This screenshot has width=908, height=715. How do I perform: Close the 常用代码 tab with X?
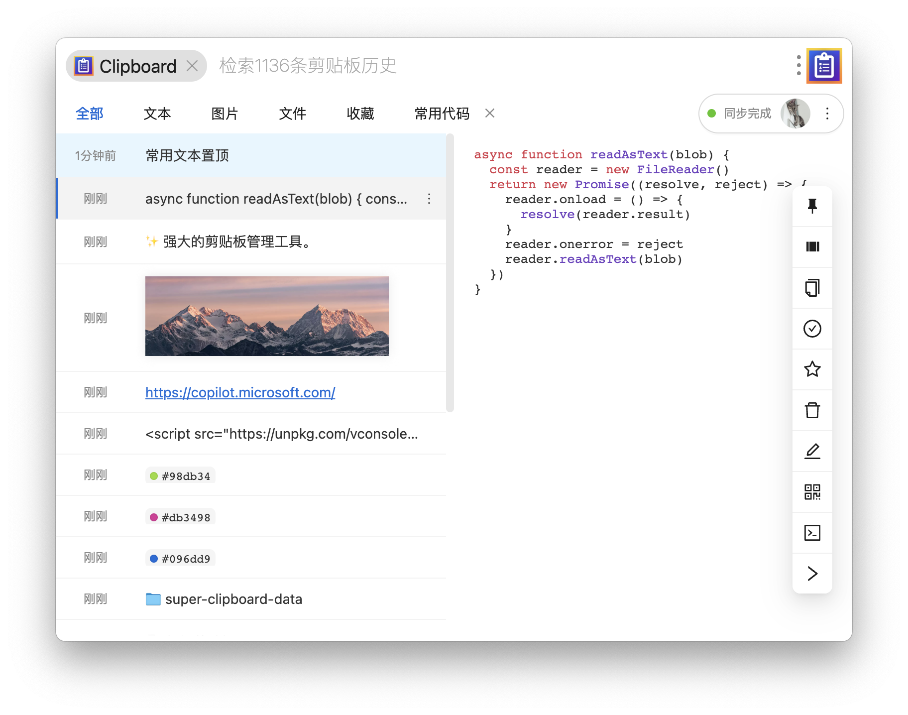489,113
